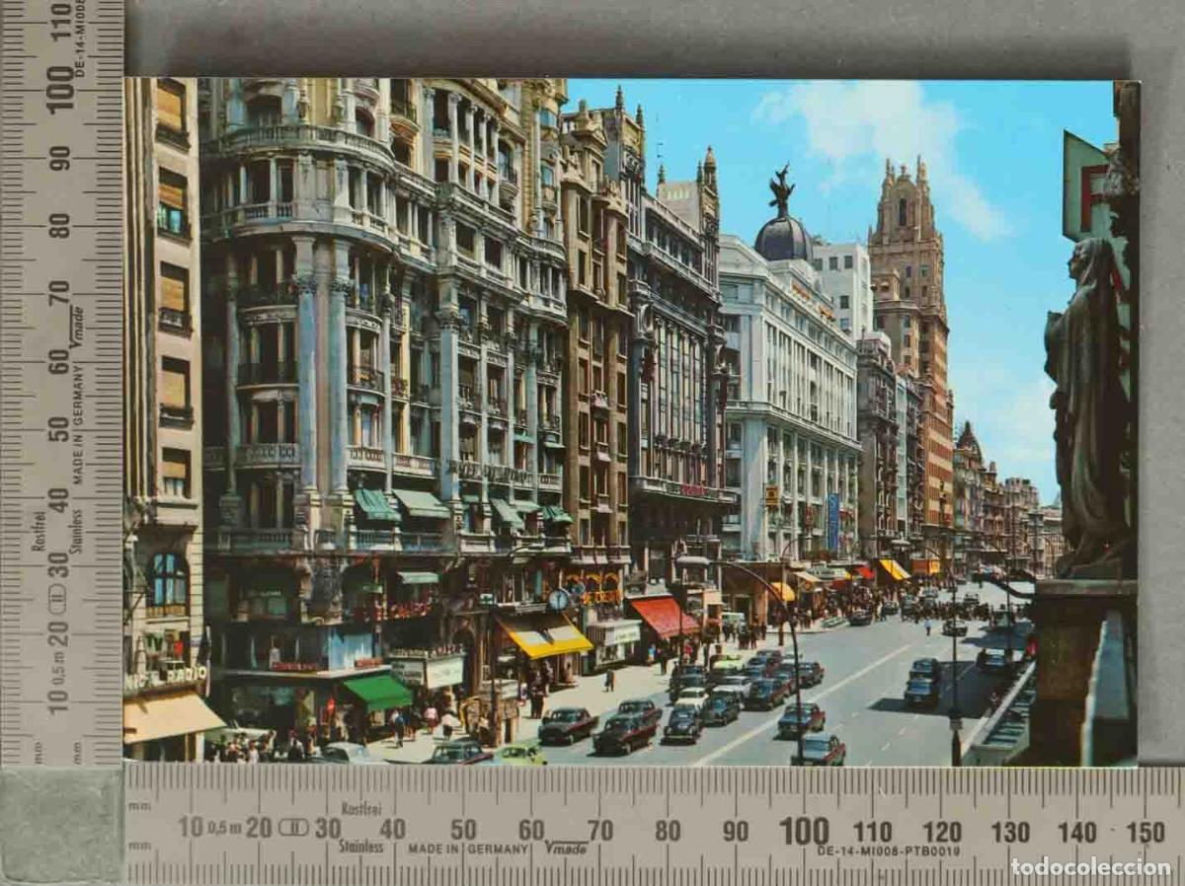This screenshot has width=1185, height=886.
Task: Click the "120" mark on the bottom ruler
Action: [941, 832]
